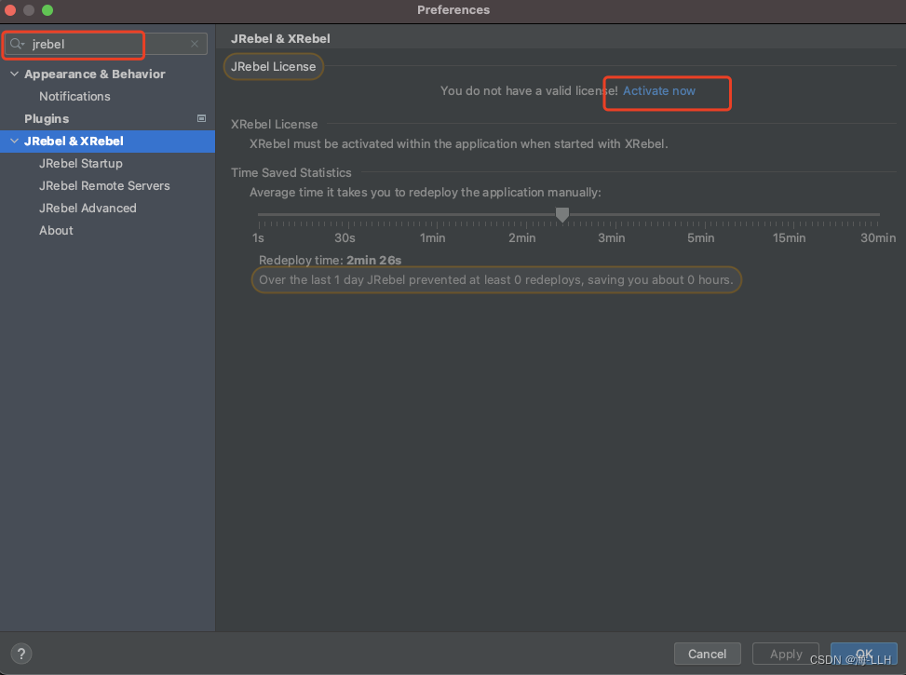This screenshot has height=675, width=906.
Task: Click the 'You do not have a valid license!' text
Action: (x=529, y=90)
